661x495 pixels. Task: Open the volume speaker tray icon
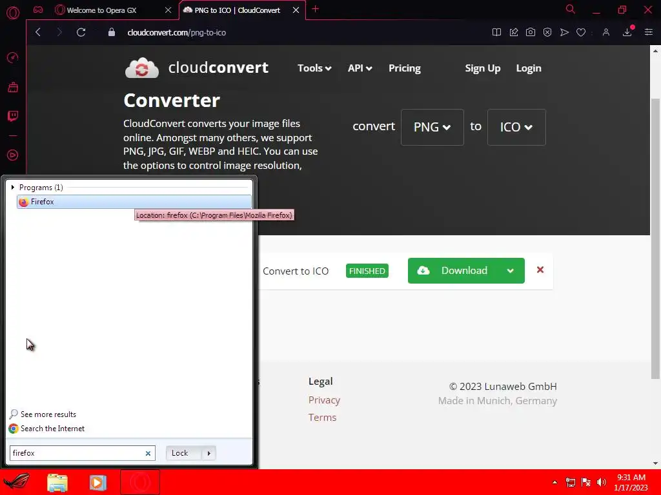(602, 482)
